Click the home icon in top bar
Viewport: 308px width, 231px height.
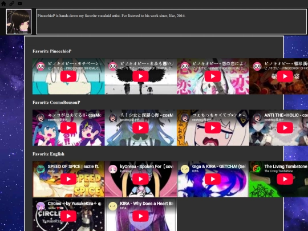(x=3, y=3)
